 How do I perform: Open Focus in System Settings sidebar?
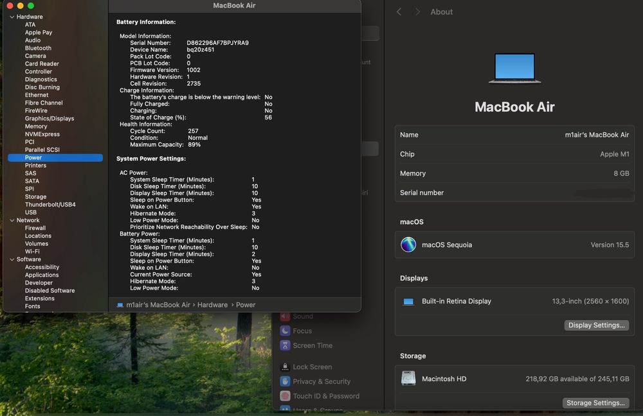coord(302,331)
